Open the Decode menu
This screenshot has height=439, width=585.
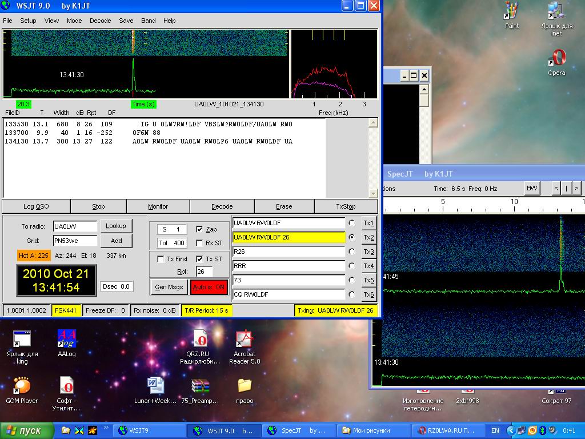pyautogui.click(x=101, y=21)
